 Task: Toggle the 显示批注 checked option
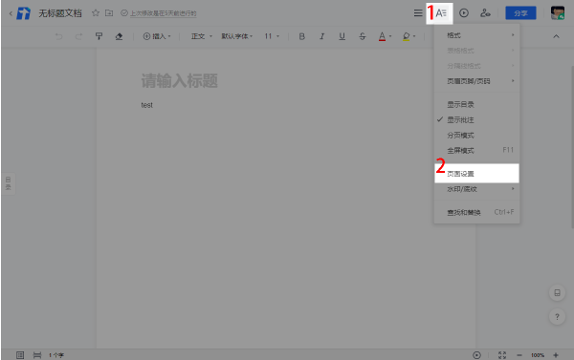pyautogui.click(x=476, y=120)
